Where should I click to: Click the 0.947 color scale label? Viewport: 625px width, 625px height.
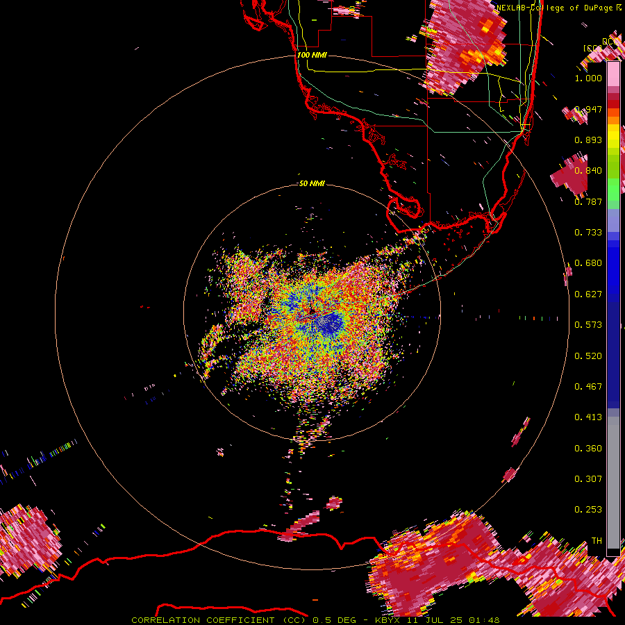click(x=588, y=109)
